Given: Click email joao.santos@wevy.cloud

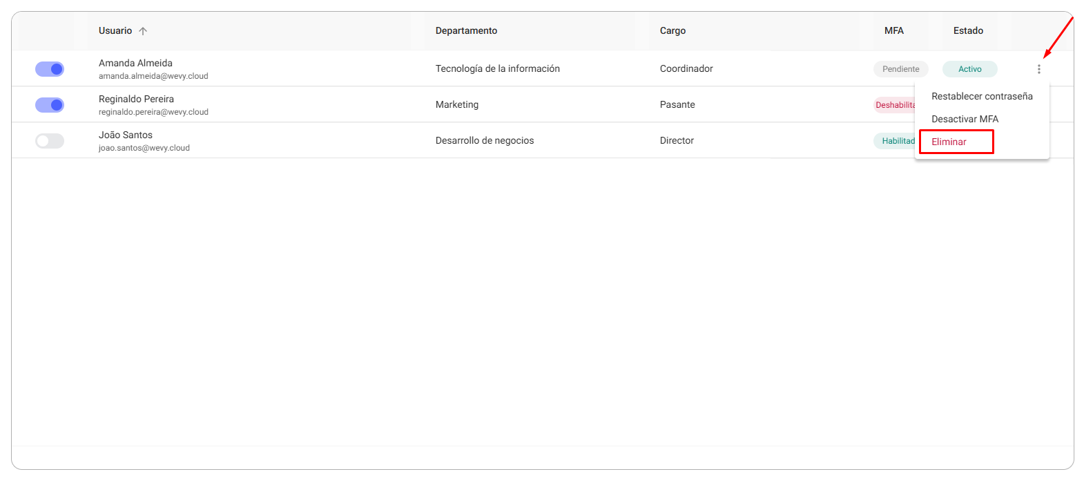Looking at the screenshot, I should [x=144, y=148].
